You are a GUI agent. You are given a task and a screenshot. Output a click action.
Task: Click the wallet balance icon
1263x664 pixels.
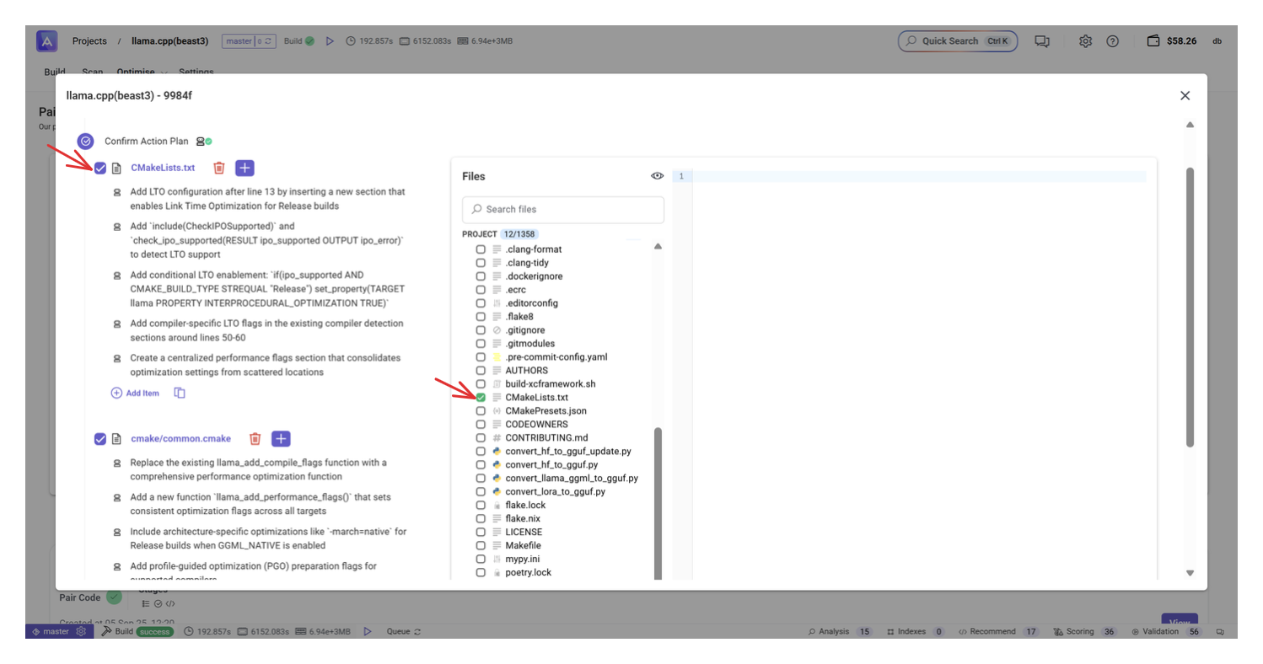coord(1153,41)
